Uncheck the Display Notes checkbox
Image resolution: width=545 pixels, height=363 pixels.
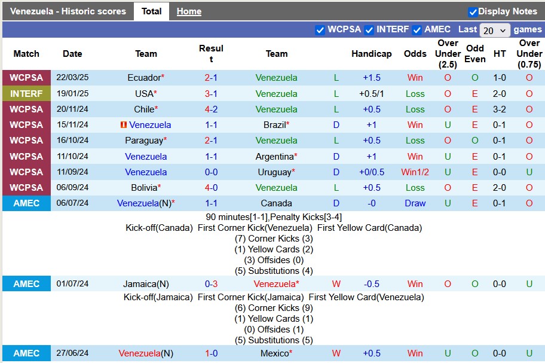tap(473, 12)
